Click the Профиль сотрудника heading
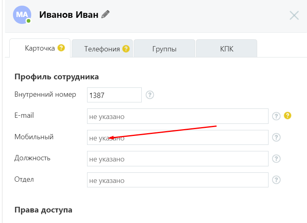307x223 pixels. coord(57,76)
